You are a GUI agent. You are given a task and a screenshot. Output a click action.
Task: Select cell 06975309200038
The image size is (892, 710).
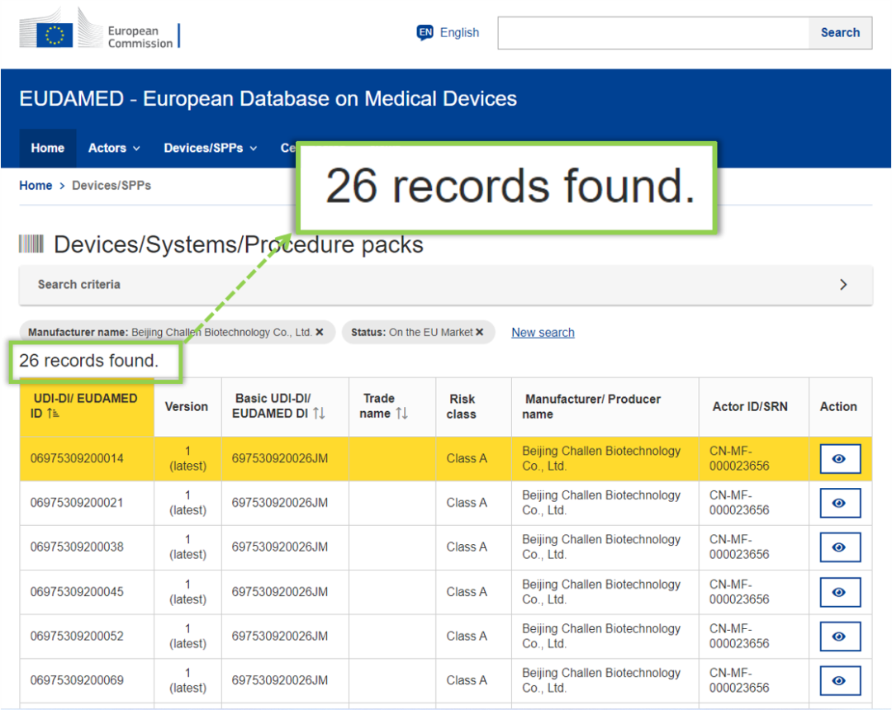87,547
